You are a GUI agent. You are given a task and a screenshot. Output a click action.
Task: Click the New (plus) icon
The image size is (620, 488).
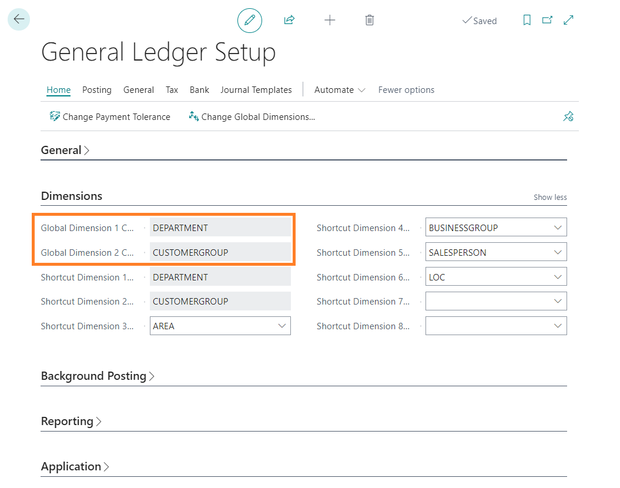330,19
